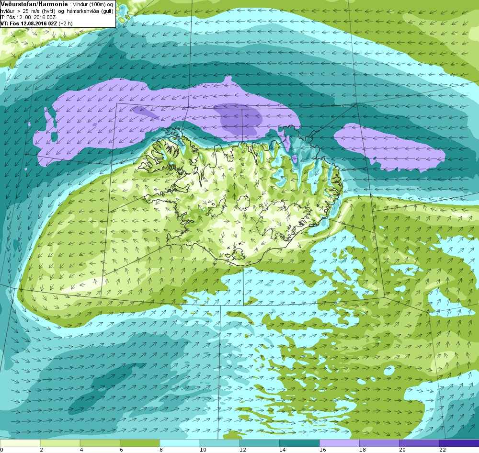Click the olive green 6–8 m/s legend swatch

point(140,442)
